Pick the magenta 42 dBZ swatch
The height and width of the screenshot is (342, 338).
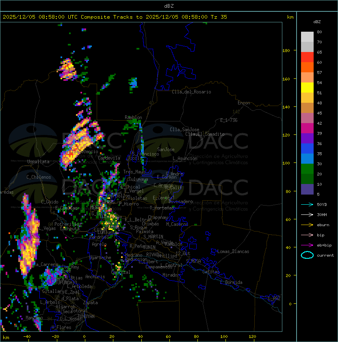(307, 128)
